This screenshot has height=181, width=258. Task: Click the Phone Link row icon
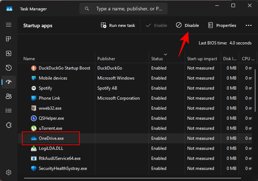click(34, 98)
